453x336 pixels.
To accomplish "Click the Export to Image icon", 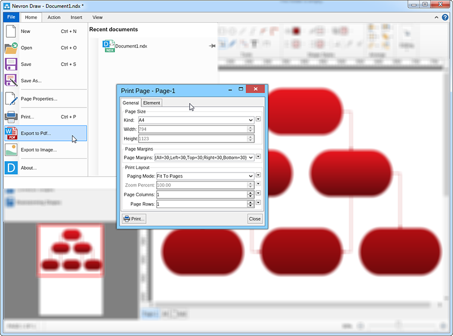I will pos(11,150).
